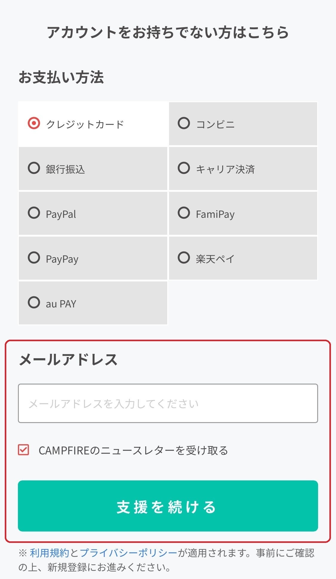336x579 pixels.
Task: Open the プライバシーポリシー link
Action: 128,553
